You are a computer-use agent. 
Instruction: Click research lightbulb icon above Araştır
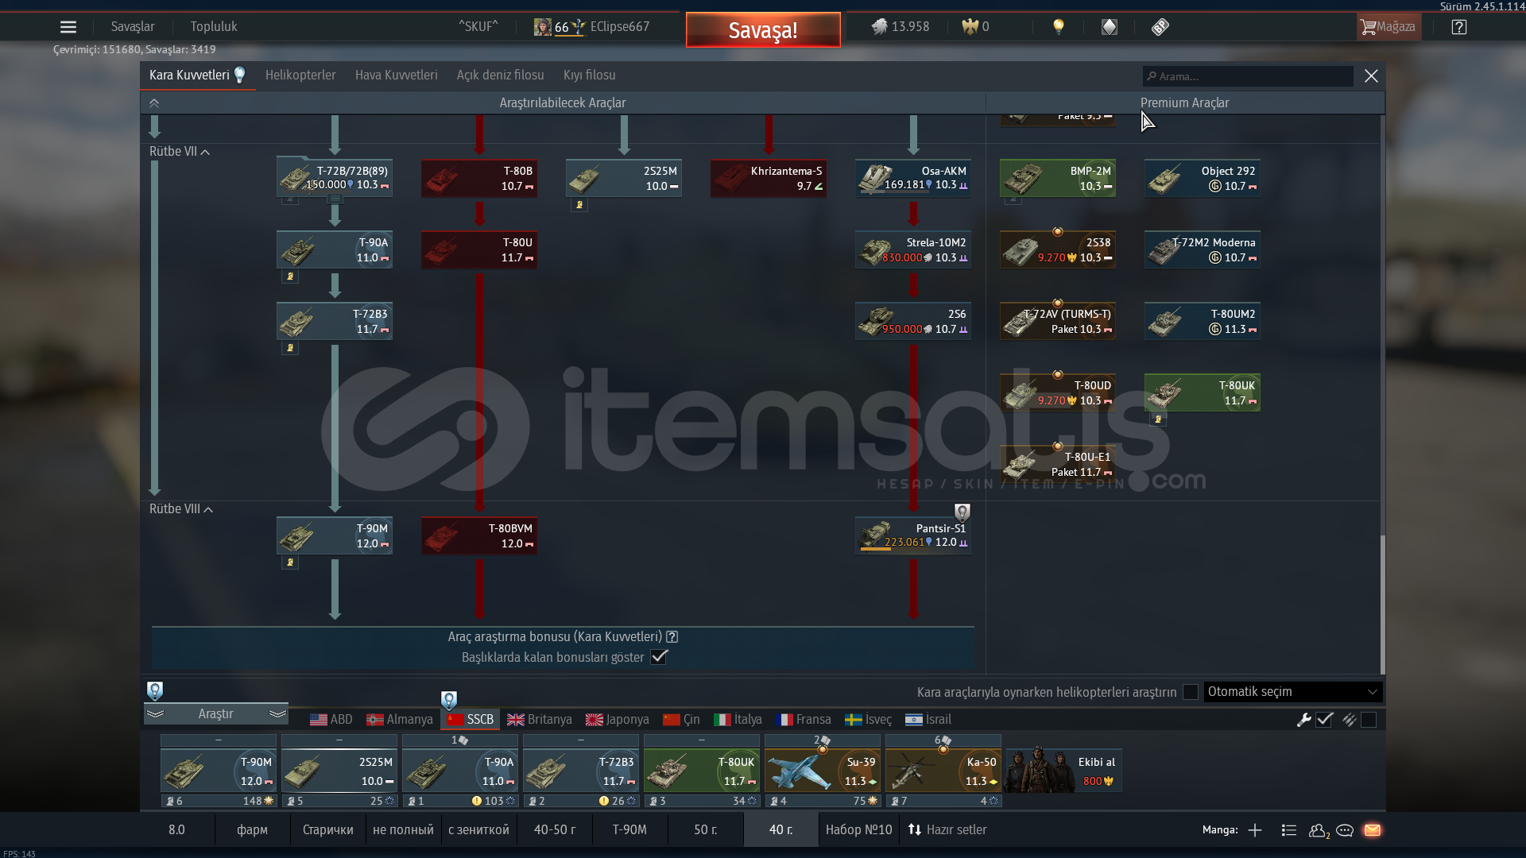[155, 690]
